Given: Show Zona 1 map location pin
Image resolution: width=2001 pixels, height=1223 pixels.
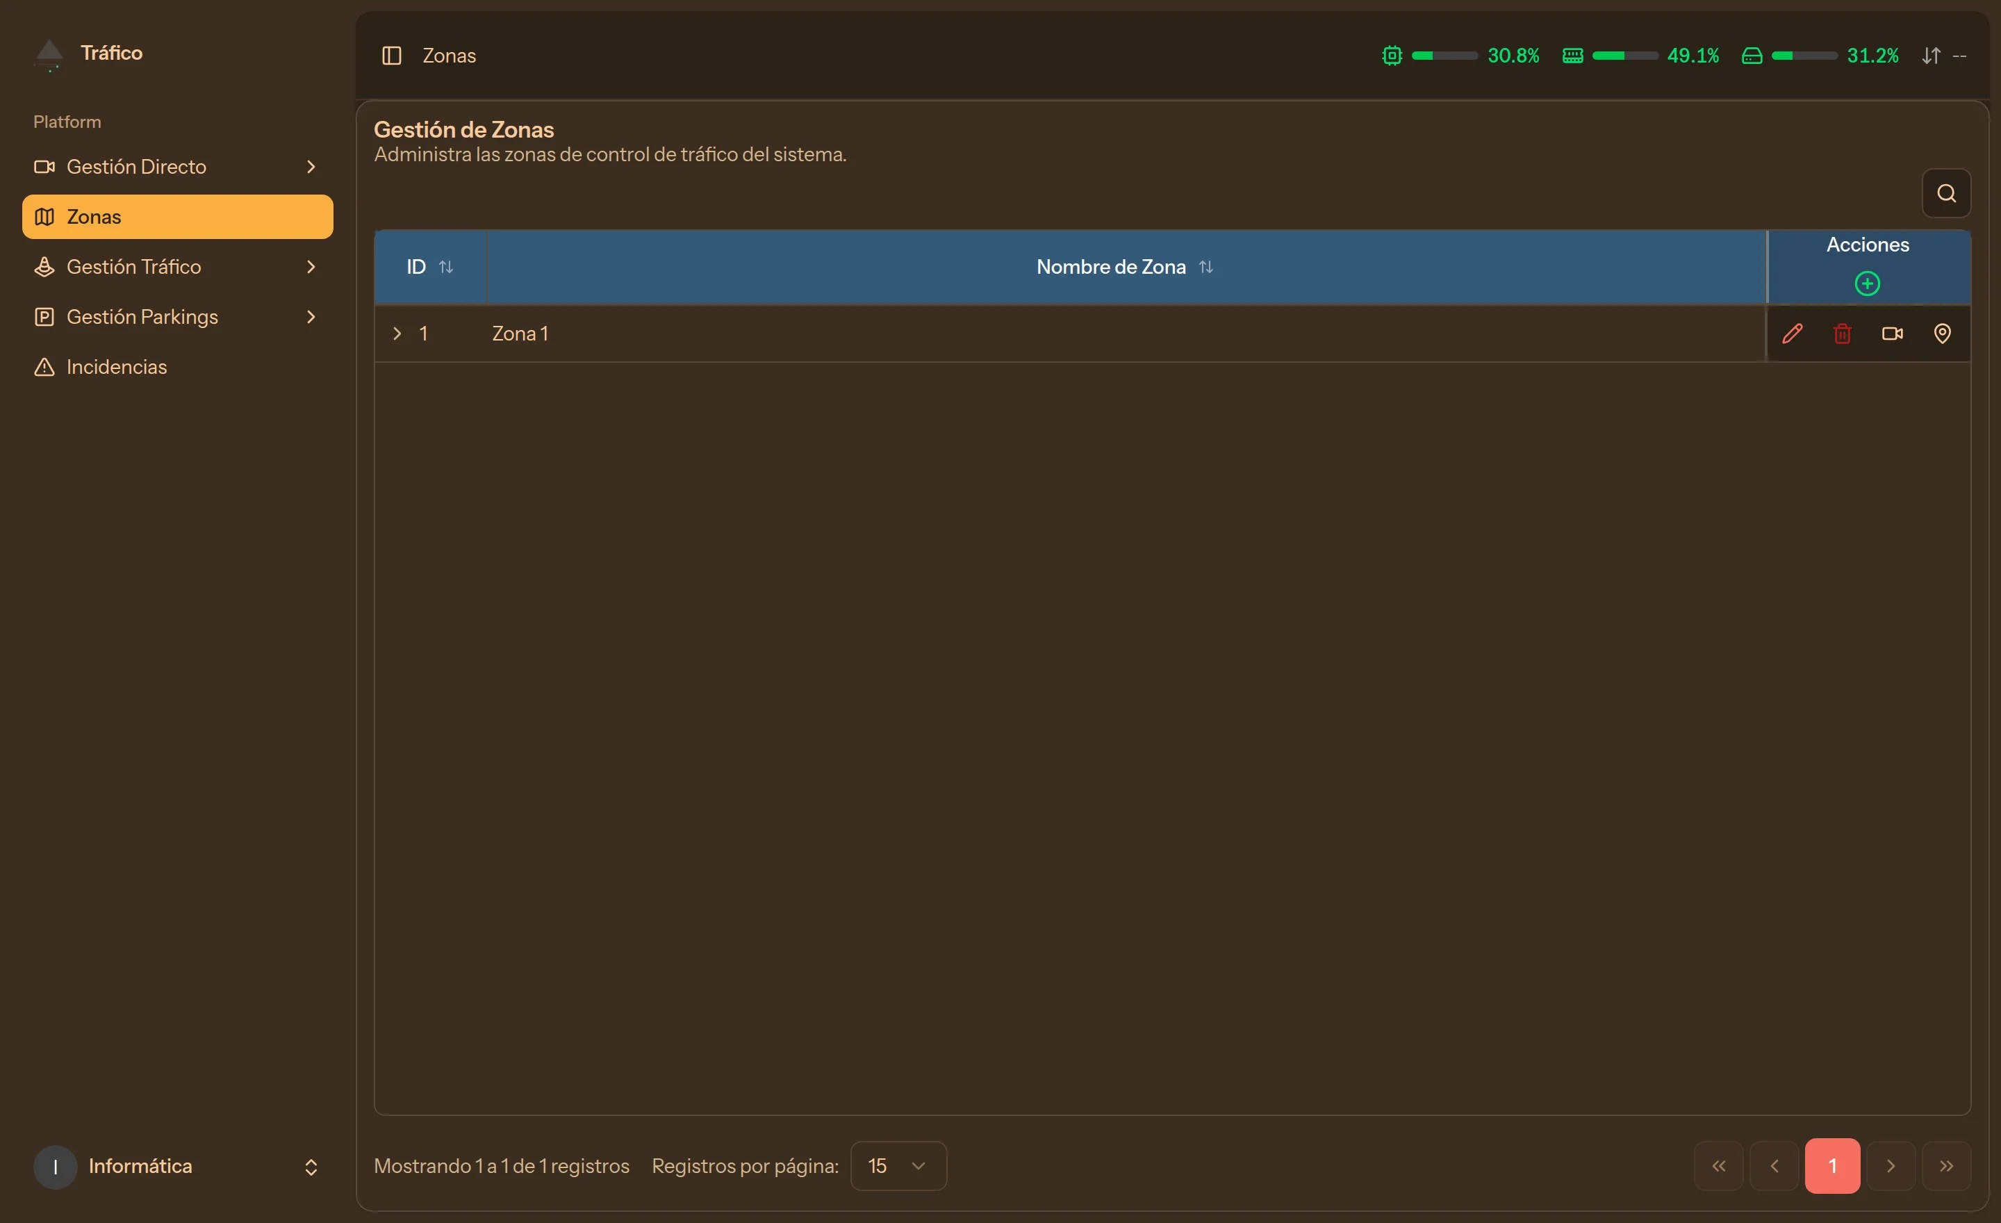Looking at the screenshot, I should (1942, 333).
